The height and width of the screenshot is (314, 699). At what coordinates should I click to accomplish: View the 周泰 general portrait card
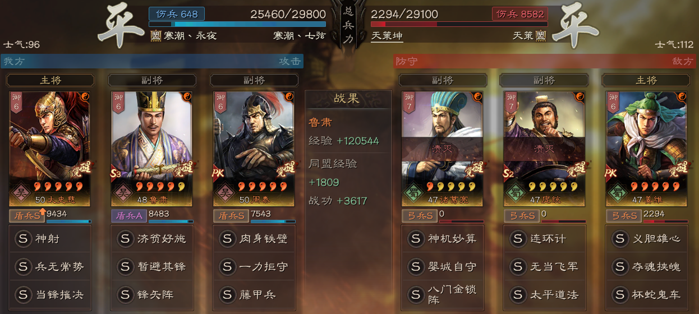click(254, 149)
